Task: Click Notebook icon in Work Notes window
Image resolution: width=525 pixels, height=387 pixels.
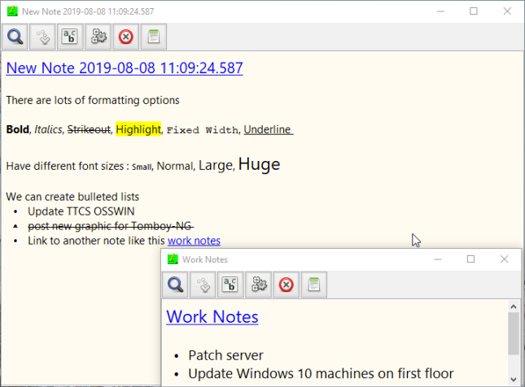Action: click(313, 285)
